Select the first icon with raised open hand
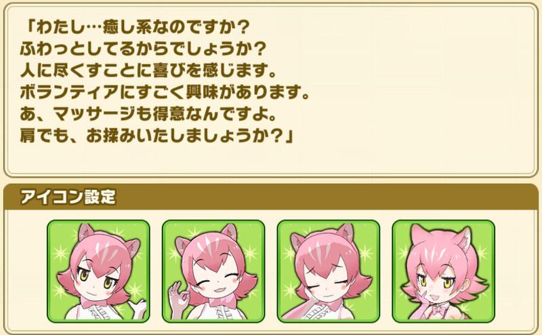The width and height of the screenshot is (542, 335). coord(98,271)
